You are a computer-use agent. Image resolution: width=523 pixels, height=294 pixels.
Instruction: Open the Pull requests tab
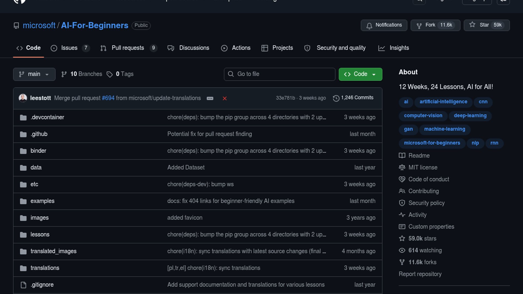point(129,48)
